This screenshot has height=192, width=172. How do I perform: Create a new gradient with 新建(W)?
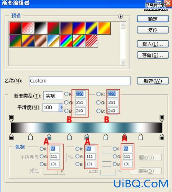point(153,81)
